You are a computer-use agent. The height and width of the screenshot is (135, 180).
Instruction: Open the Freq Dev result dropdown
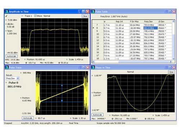(18, 78)
